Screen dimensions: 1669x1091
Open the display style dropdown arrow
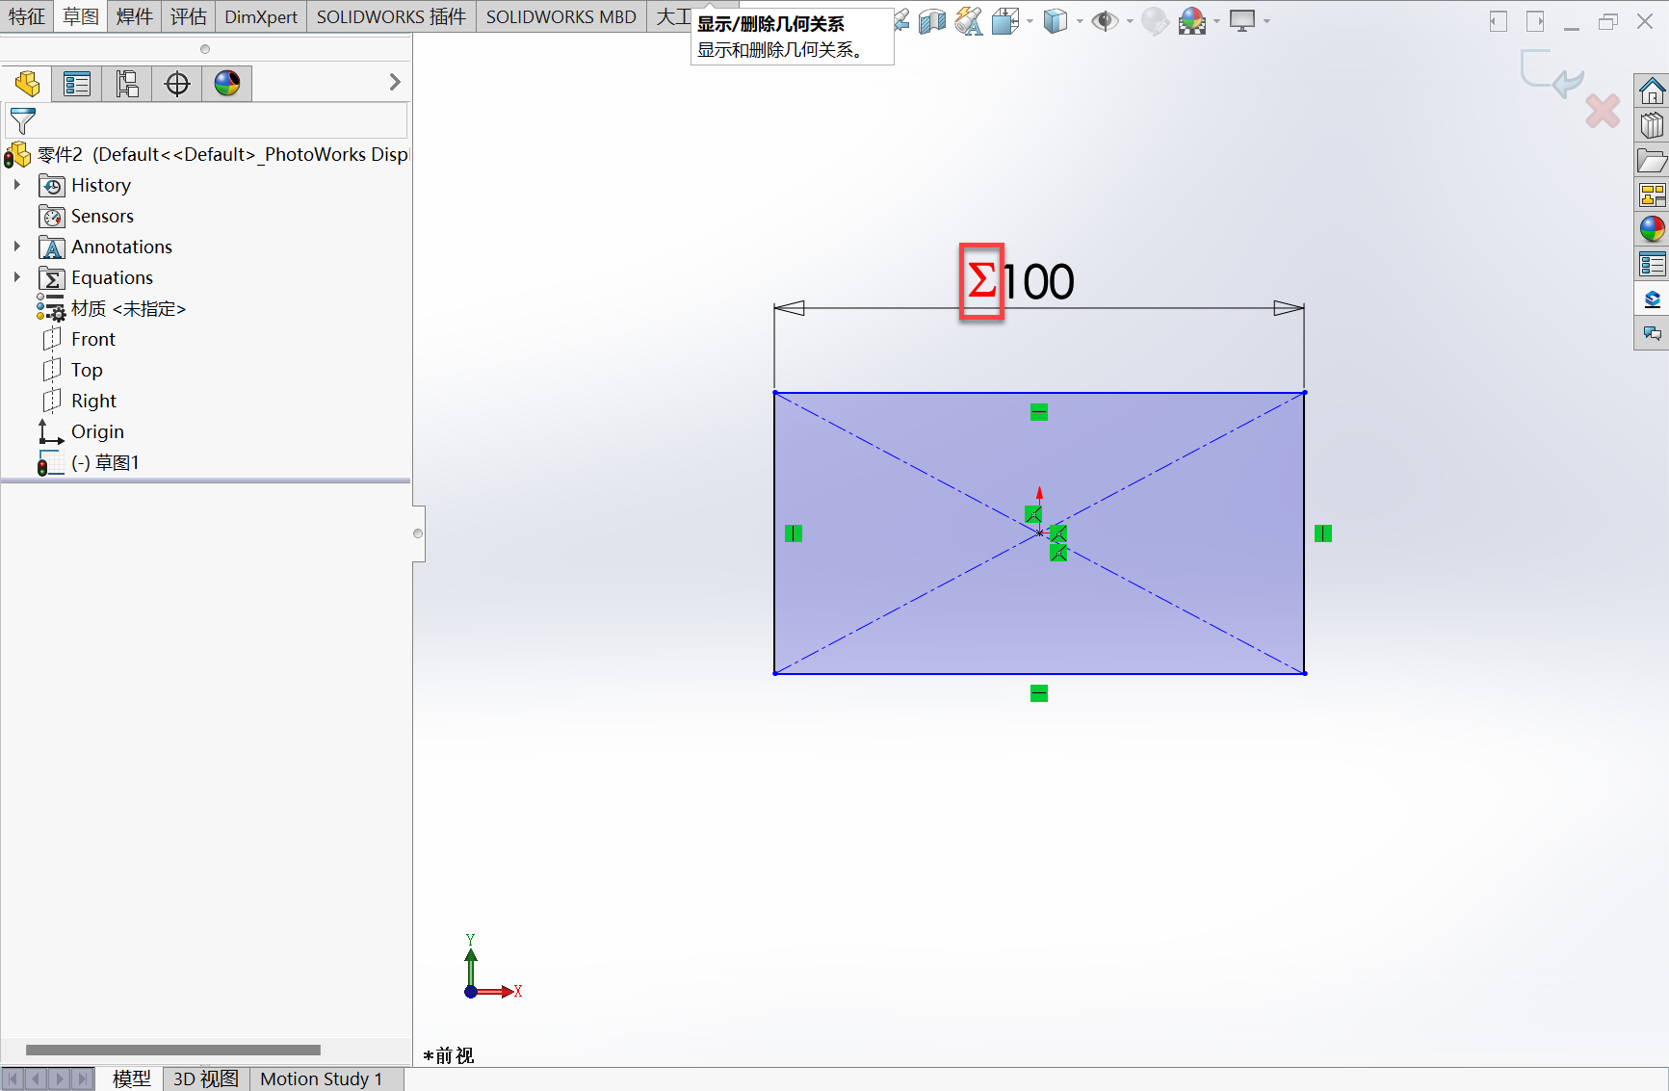coord(1080,21)
